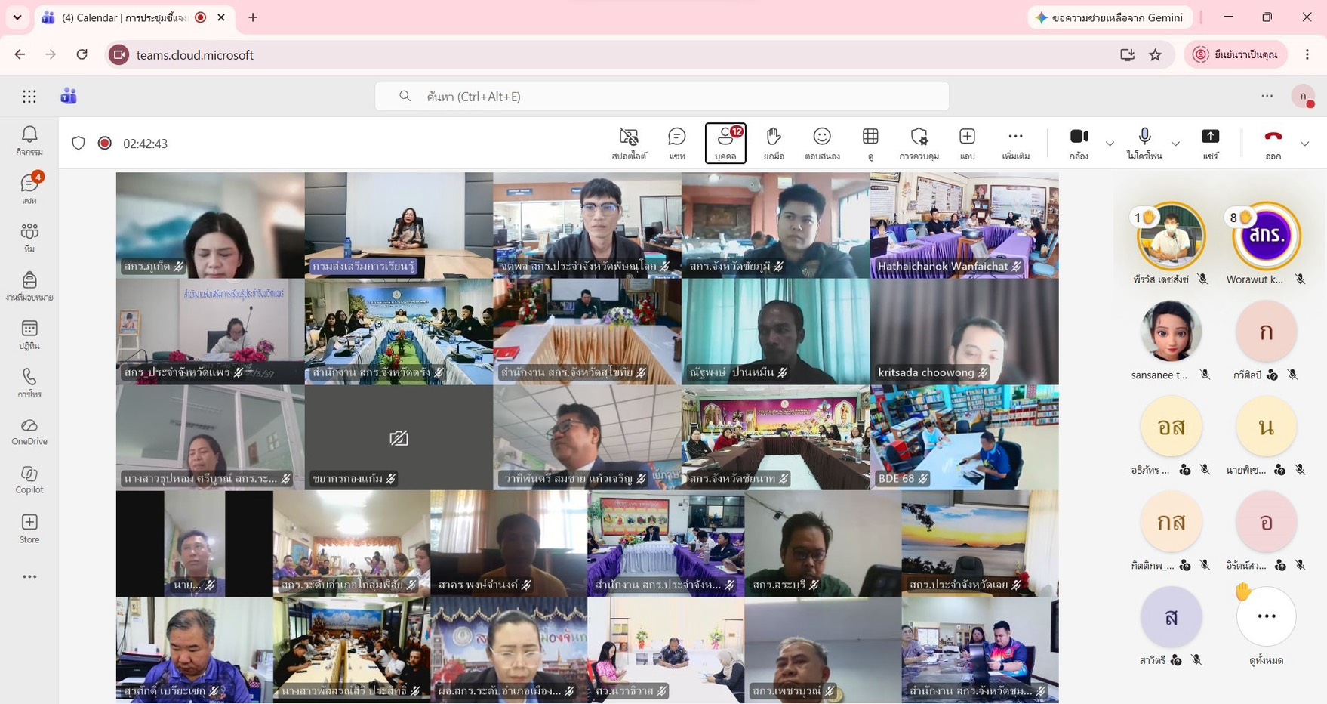Toggle the camera (กล้อง) on or off
The height and width of the screenshot is (704, 1327).
[1079, 144]
